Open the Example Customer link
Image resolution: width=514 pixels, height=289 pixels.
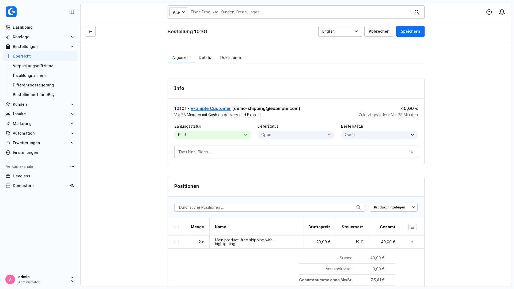211,108
